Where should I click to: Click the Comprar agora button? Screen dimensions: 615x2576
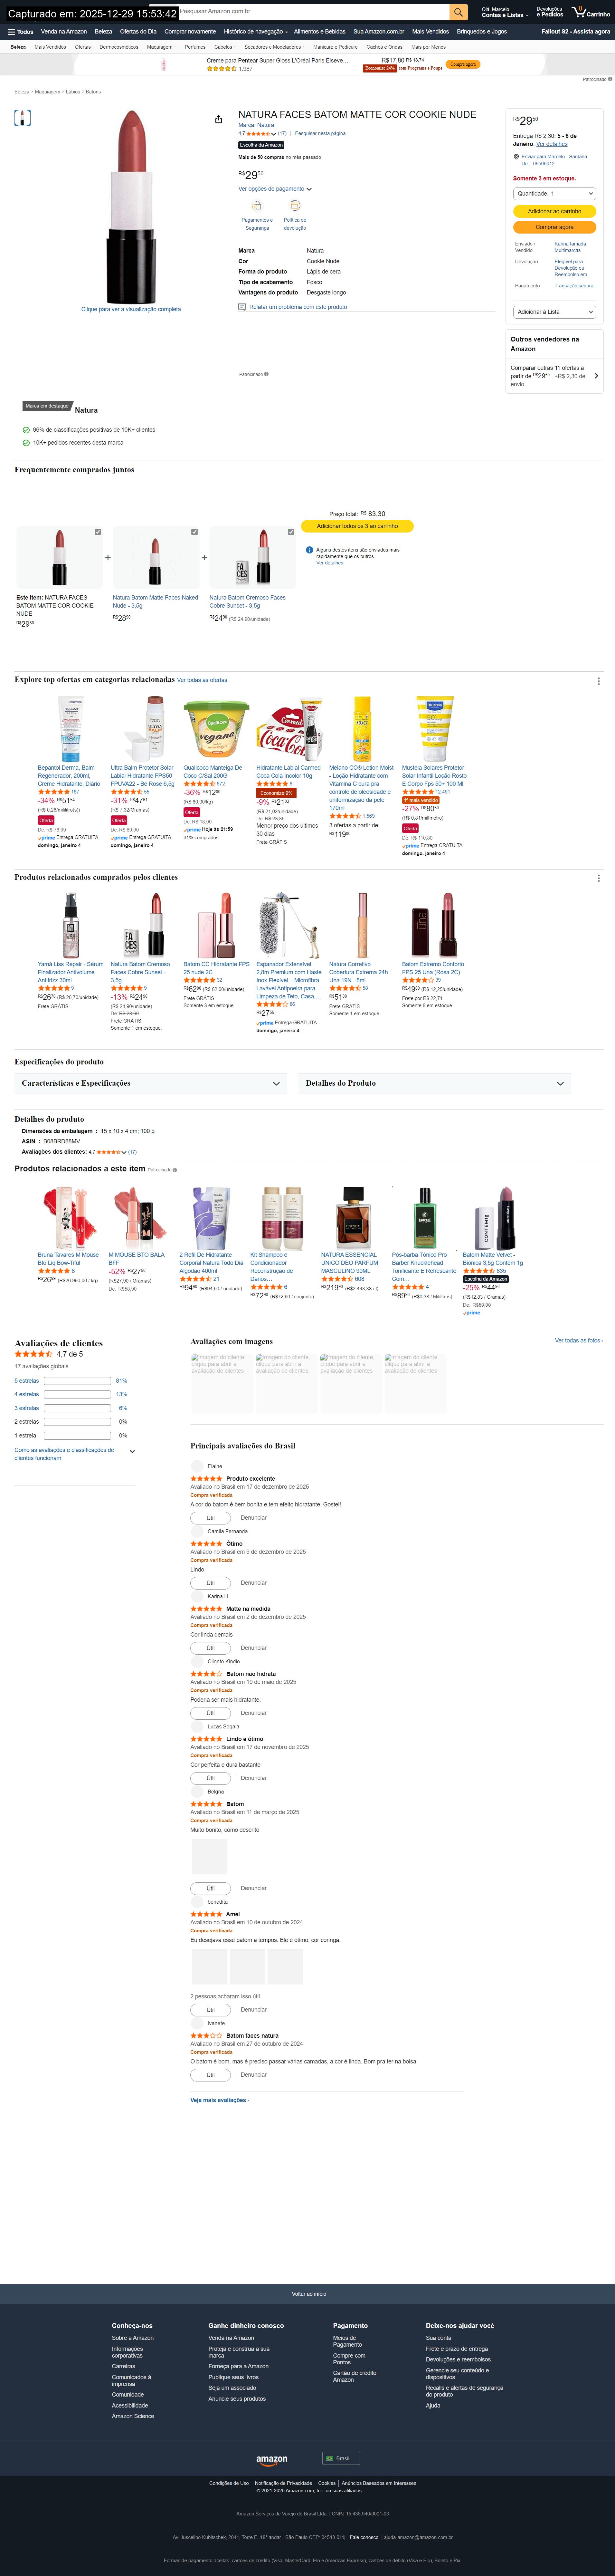(x=555, y=227)
